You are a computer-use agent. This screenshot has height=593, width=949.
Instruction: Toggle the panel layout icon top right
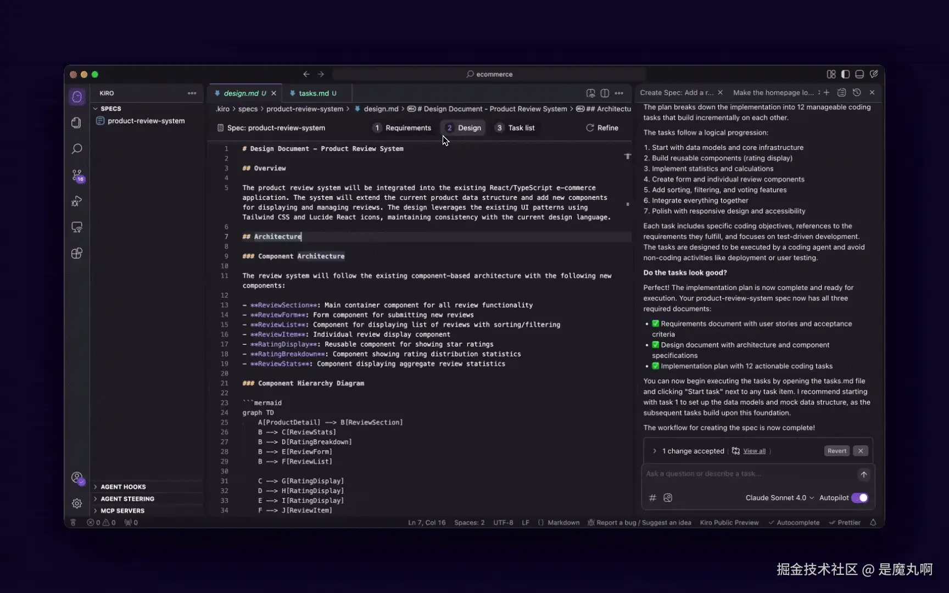click(x=859, y=74)
